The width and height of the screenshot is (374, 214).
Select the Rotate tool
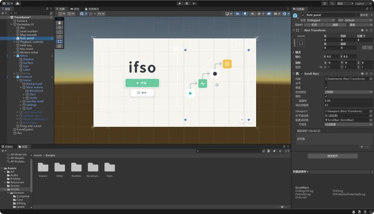point(59,32)
